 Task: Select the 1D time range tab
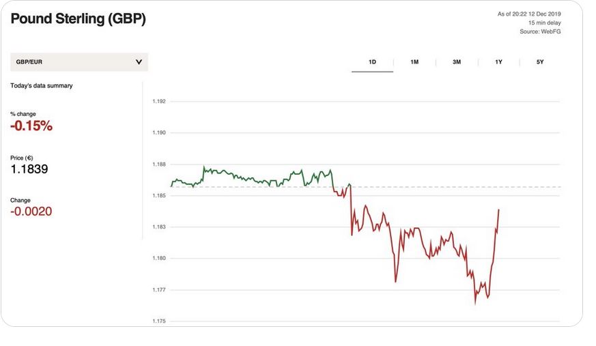372,62
